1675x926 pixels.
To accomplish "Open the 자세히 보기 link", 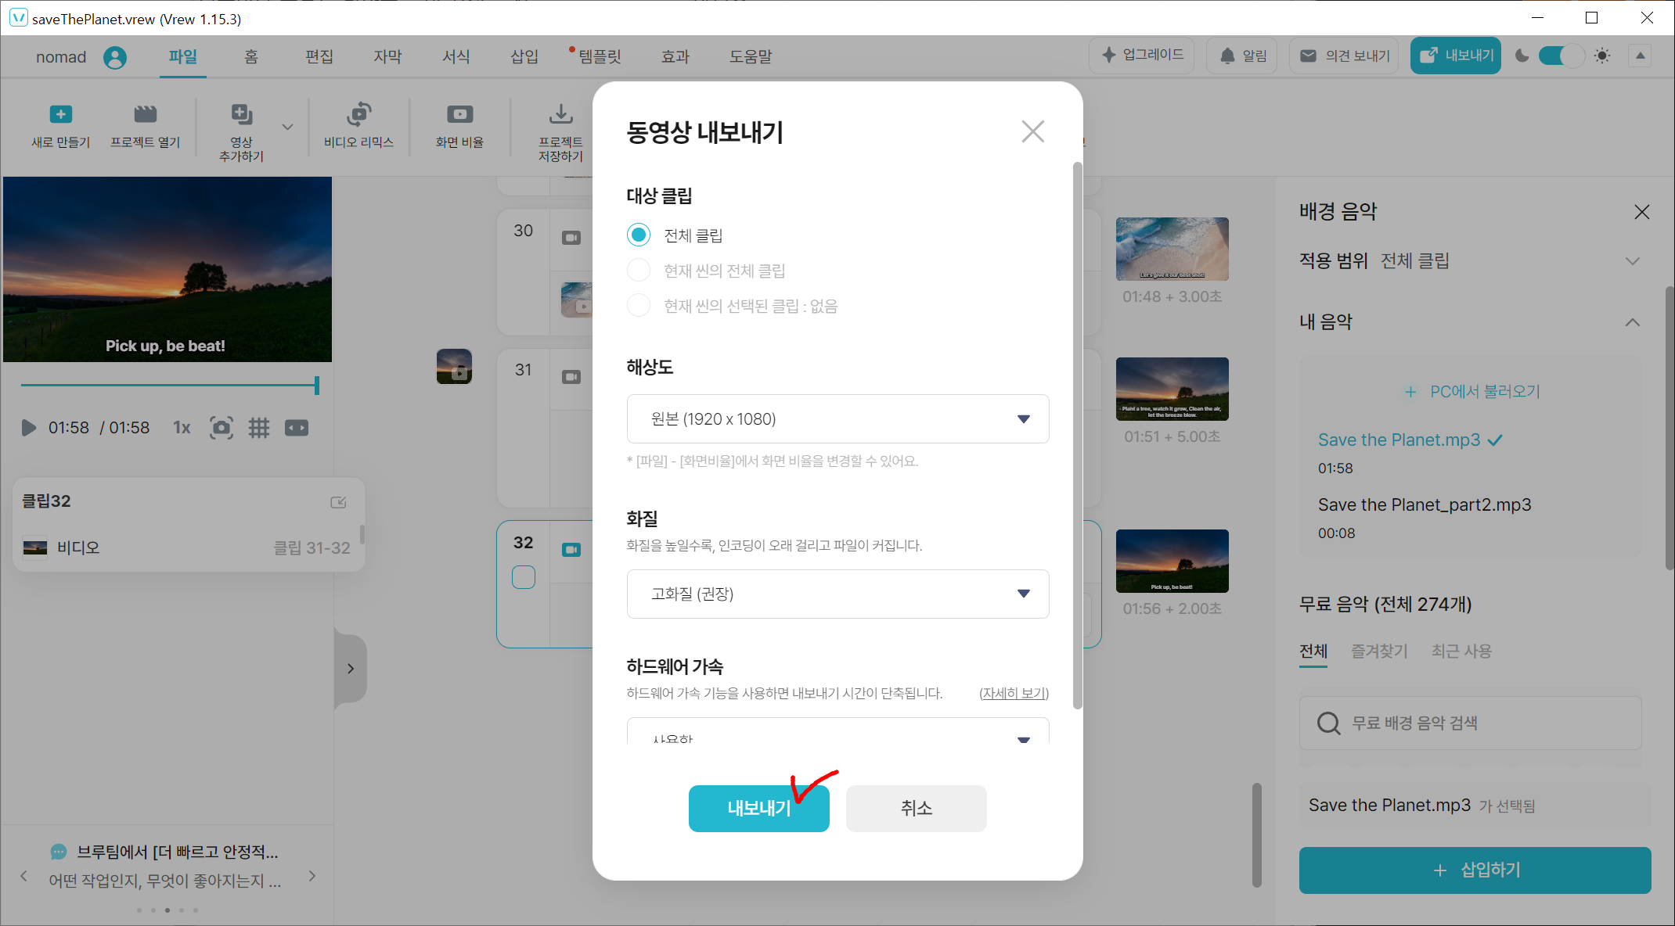I will click(1014, 693).
